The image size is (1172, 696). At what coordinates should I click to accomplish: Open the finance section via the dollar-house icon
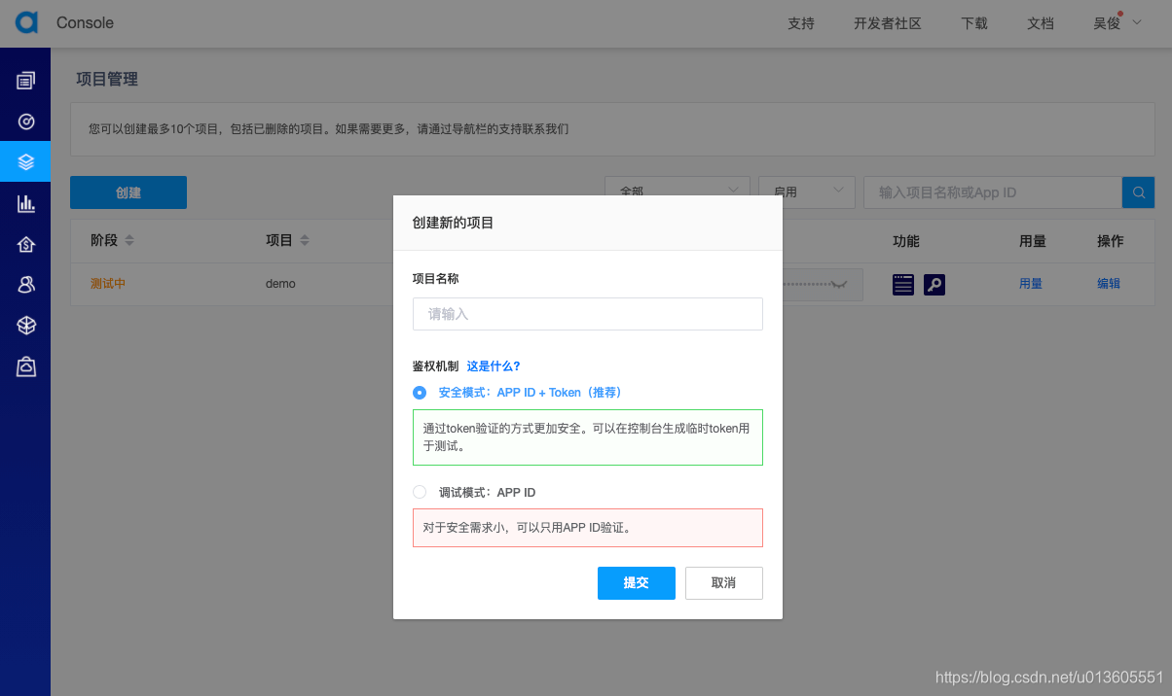pos(25,243)
